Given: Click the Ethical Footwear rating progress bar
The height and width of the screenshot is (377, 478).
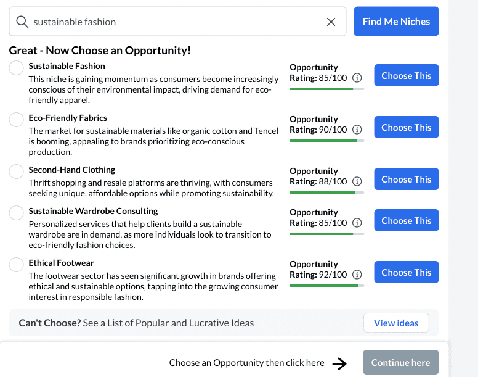Looking at the screenshot, I should pyautogui.click(x=327, y=286).
